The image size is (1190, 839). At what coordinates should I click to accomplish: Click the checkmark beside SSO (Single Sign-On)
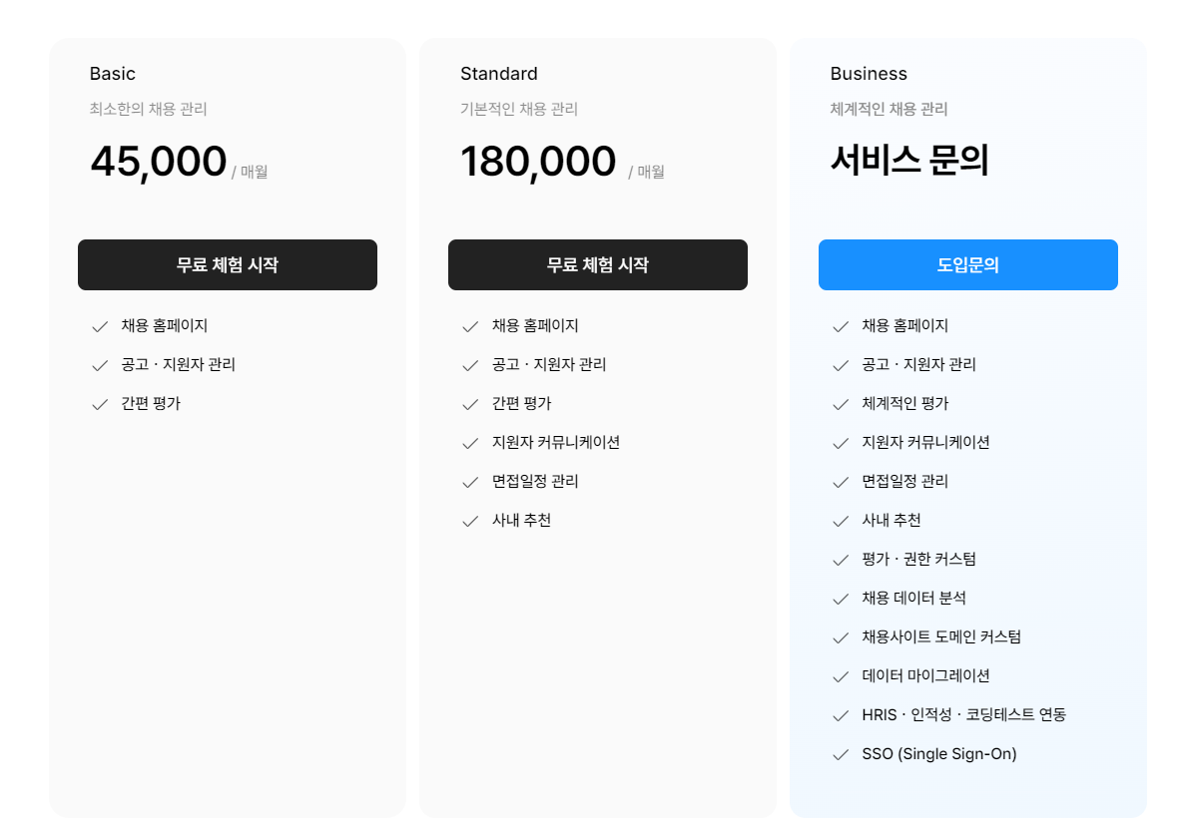point(840,754)
